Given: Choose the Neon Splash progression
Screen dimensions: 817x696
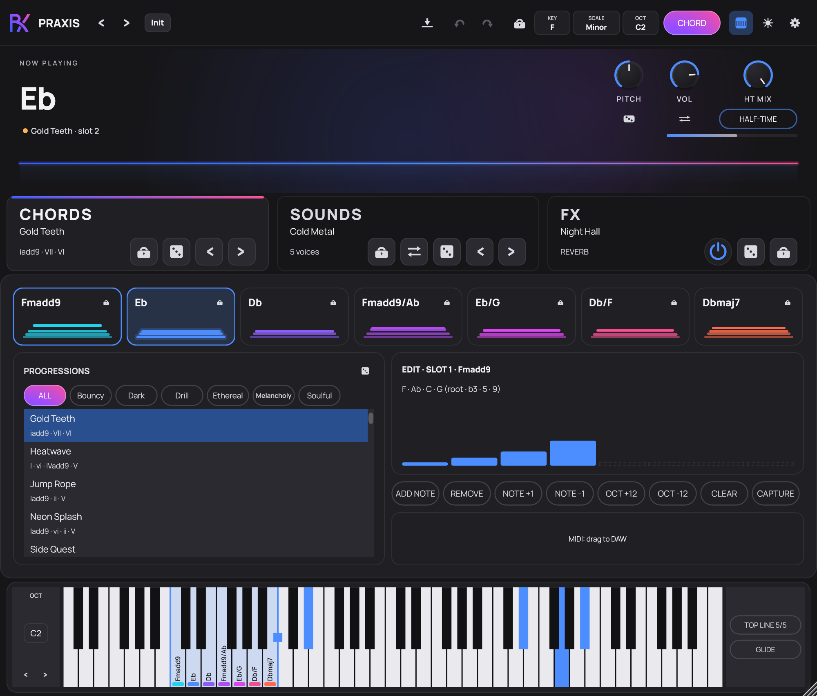Looking at the screenshot, I should point(196,524).
